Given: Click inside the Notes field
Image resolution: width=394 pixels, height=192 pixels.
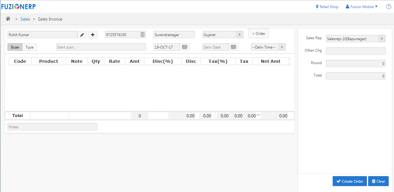Looking at the screenshot, I should [x=52, y=127].
